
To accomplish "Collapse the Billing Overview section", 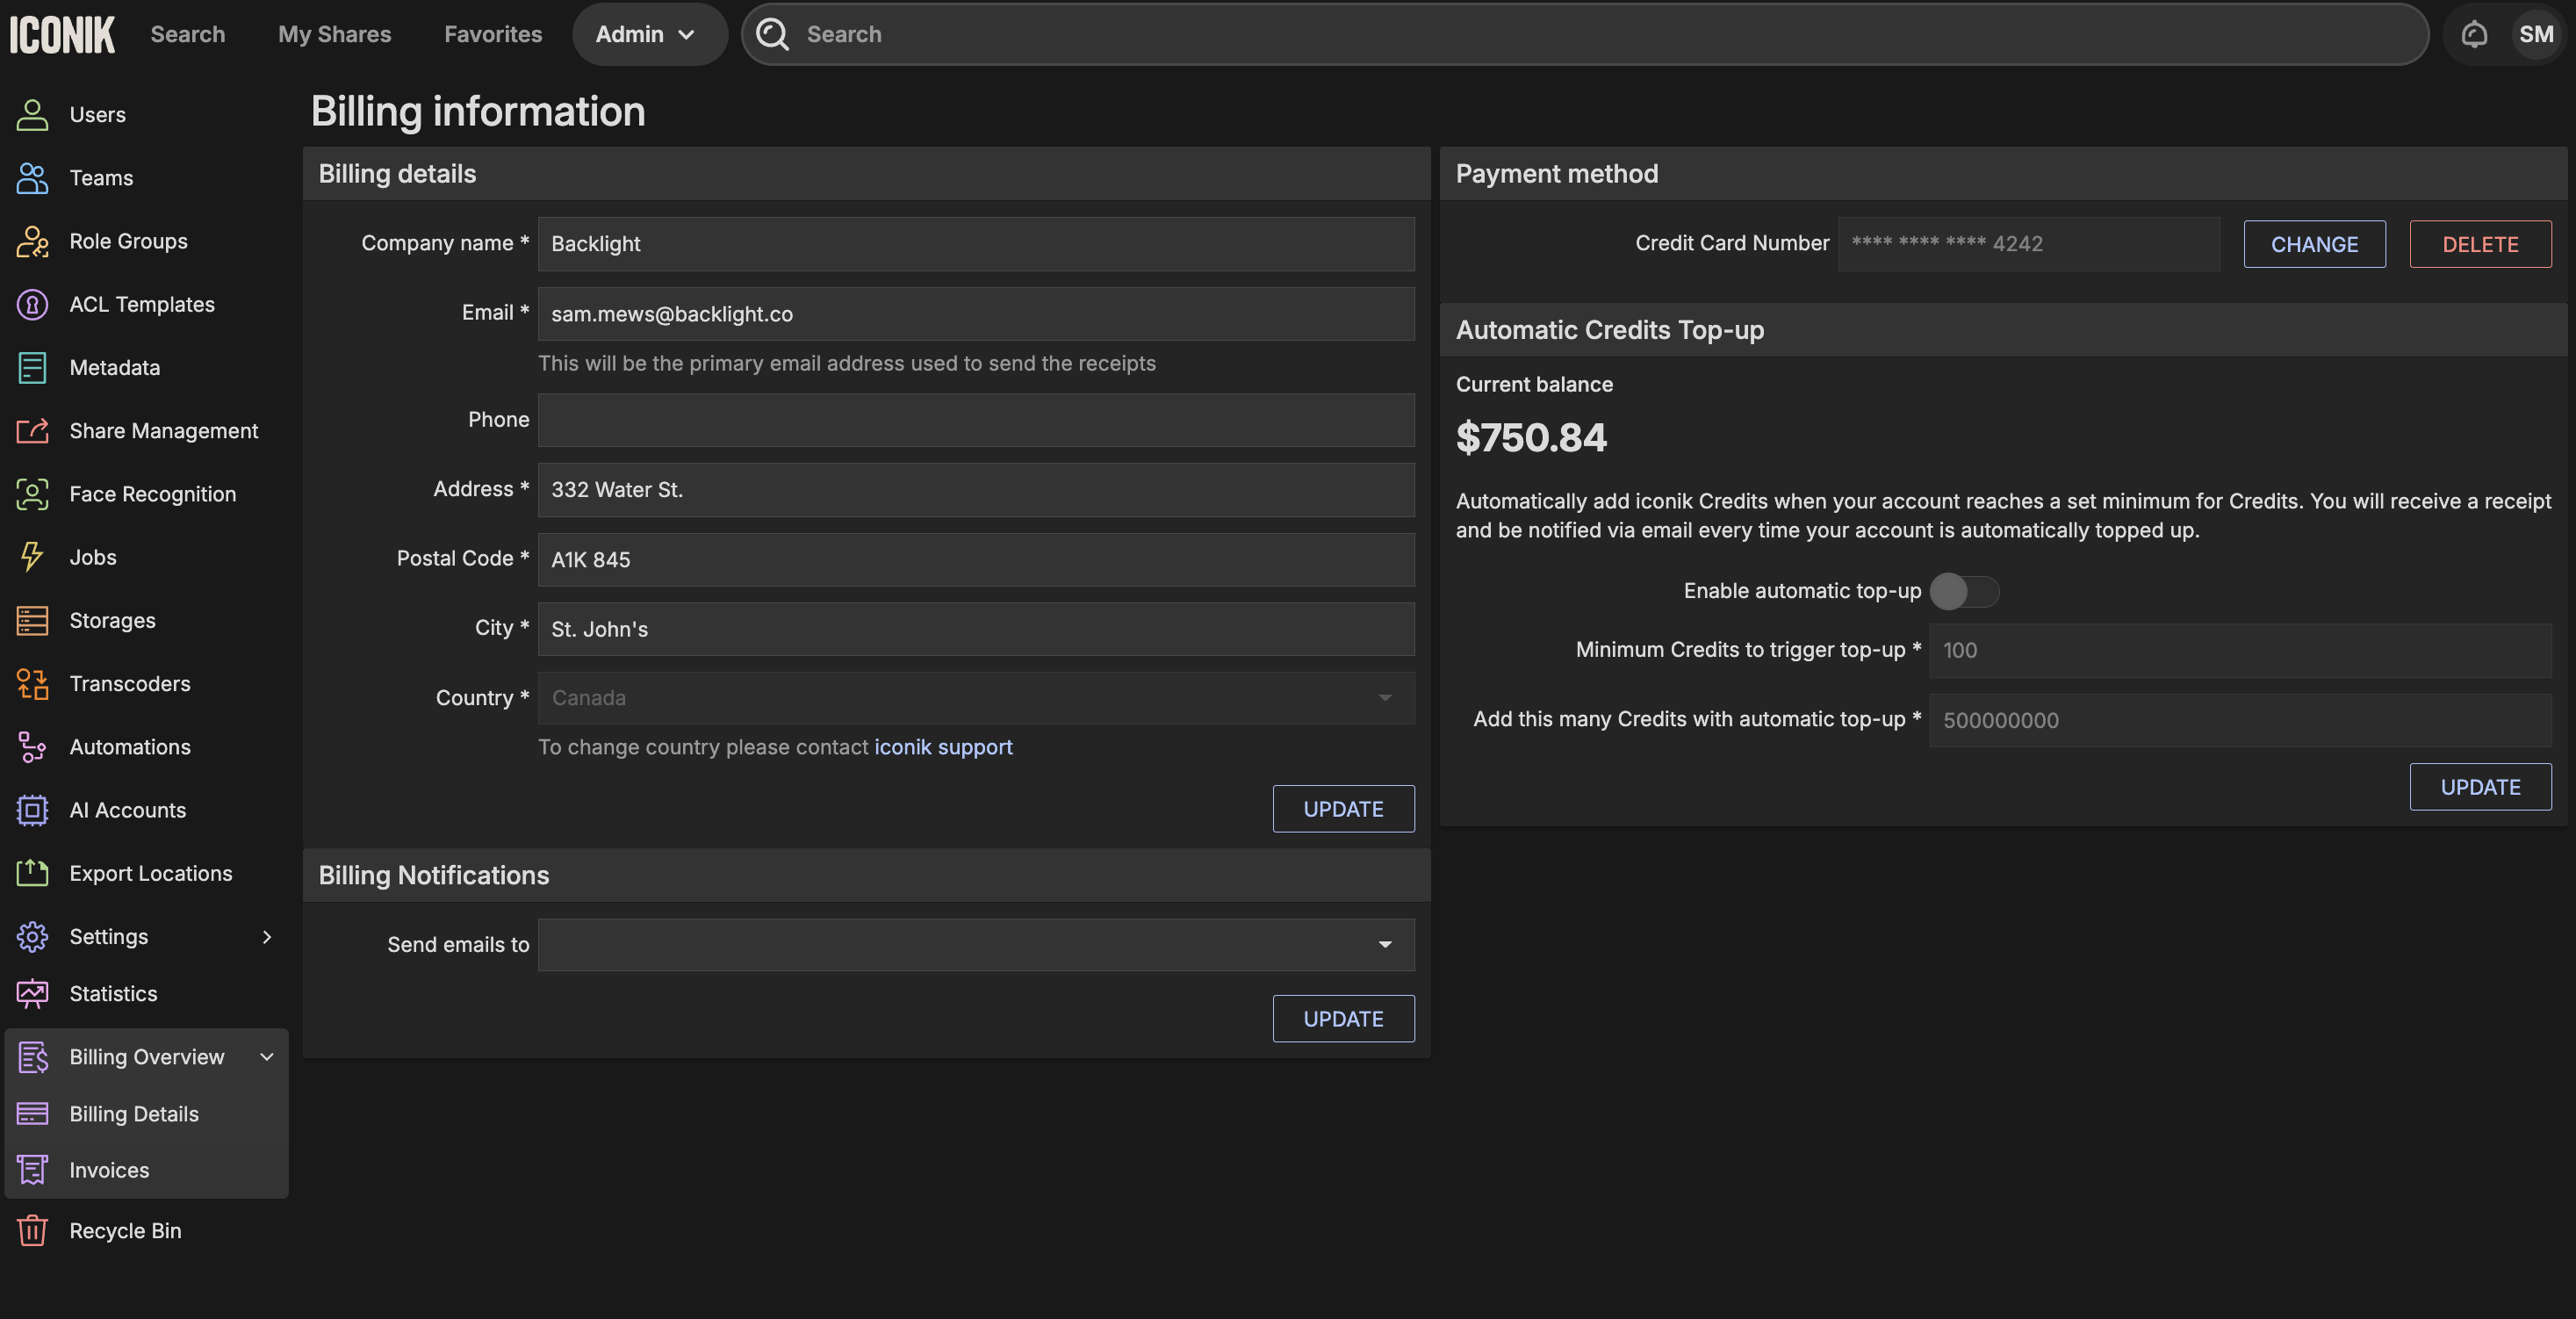I will click(x=266, y=1056).
